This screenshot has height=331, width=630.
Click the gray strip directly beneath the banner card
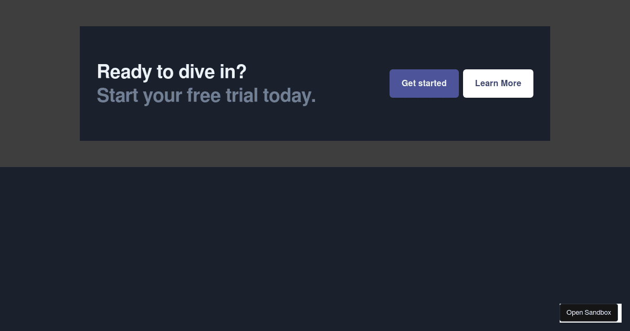pos(315,153)
